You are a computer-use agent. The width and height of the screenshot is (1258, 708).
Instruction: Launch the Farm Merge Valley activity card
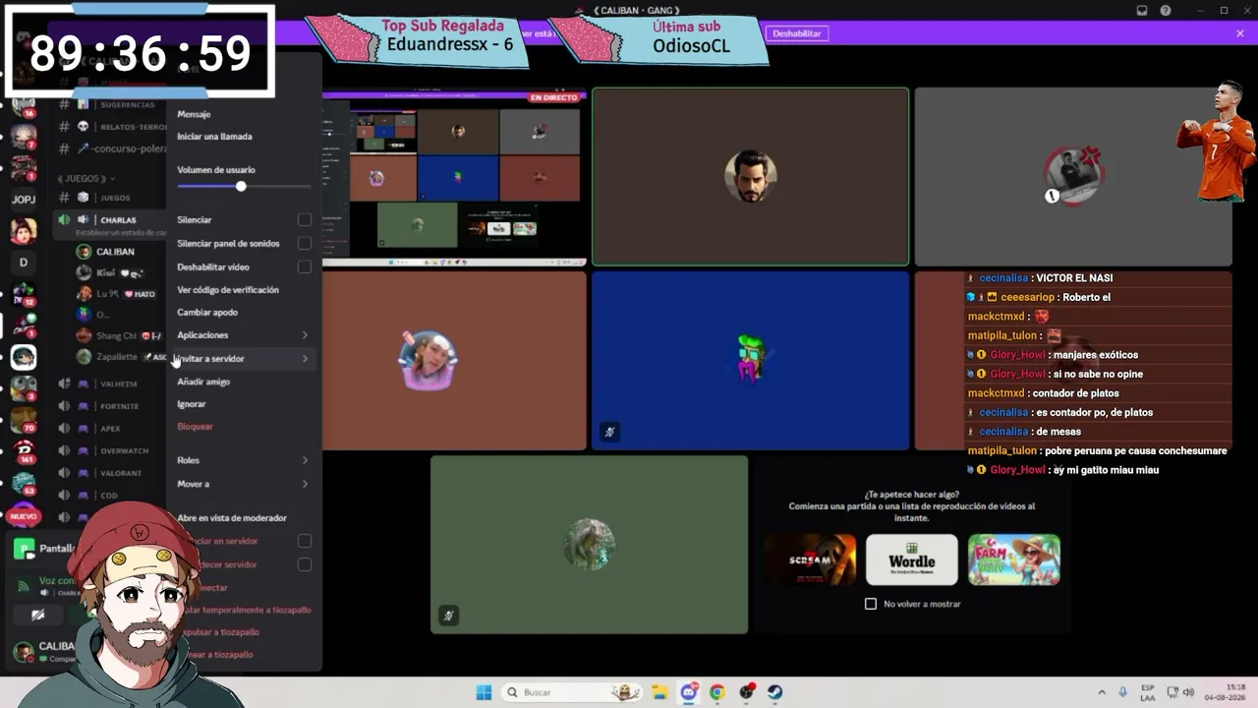pyautogui.click(x=1013, y=560)
